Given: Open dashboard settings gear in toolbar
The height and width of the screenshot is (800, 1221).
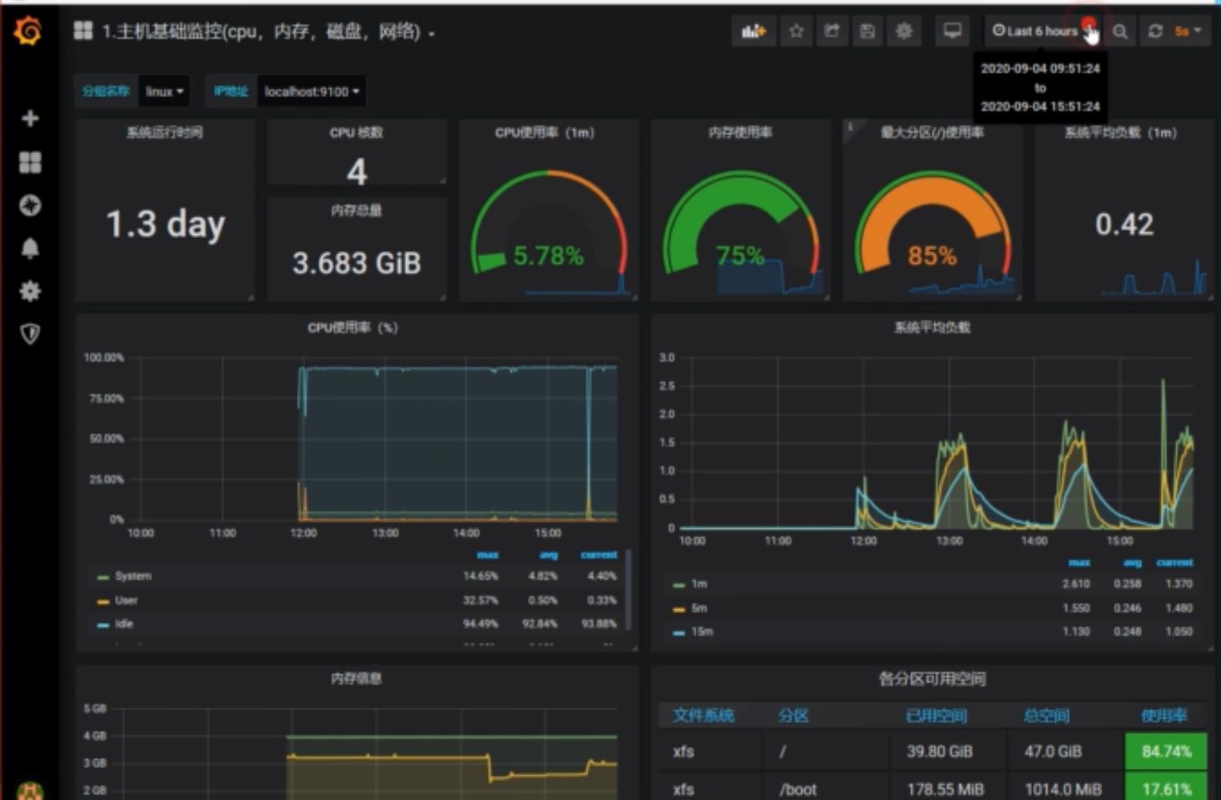Looking at the screenshot, I should 904,31.
